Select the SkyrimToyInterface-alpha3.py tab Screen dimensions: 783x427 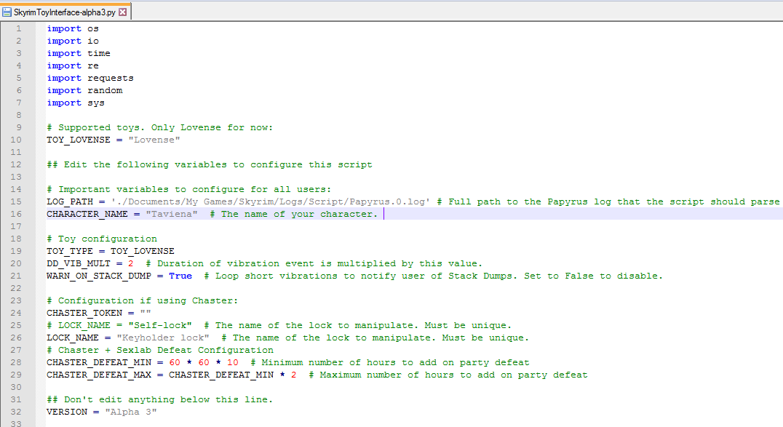[65, 12]
